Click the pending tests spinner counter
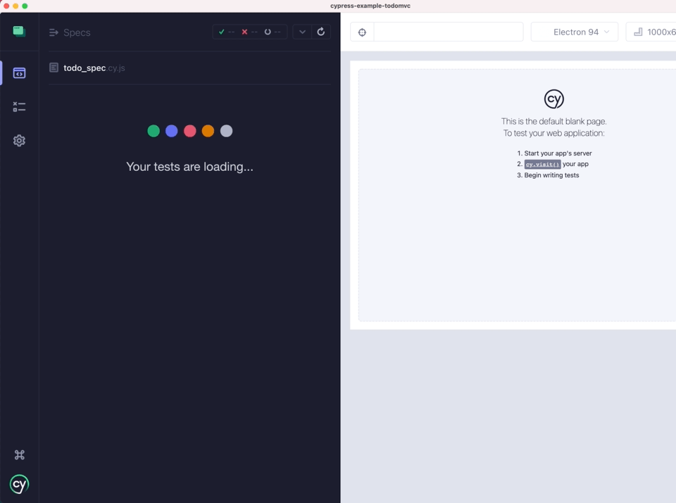This screenshot has height=503, width=676. pyautogui.click(x=273, y=32)
